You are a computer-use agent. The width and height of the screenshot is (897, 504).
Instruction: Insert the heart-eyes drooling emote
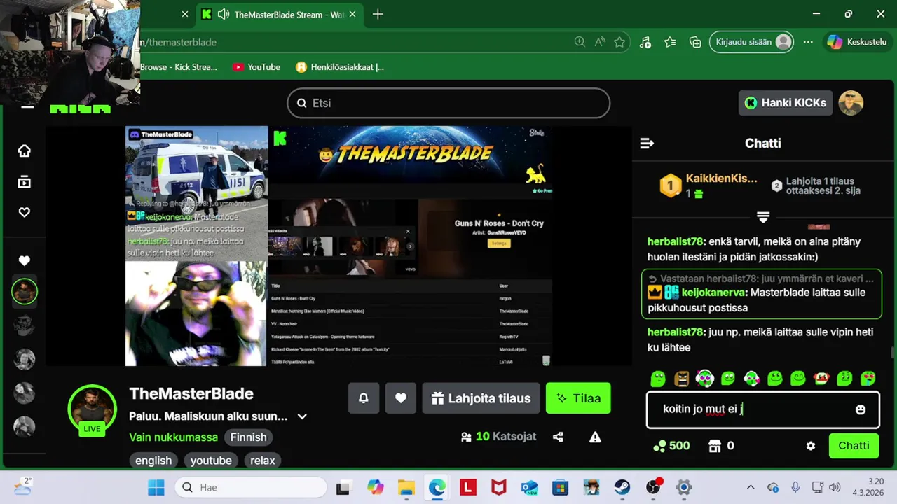868,379
